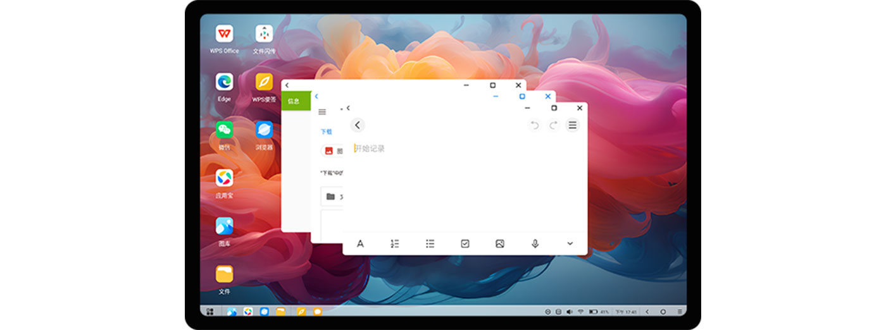Launch the Edge browser desktop icon
Viewport: 886px width, 330px height.
224,82
